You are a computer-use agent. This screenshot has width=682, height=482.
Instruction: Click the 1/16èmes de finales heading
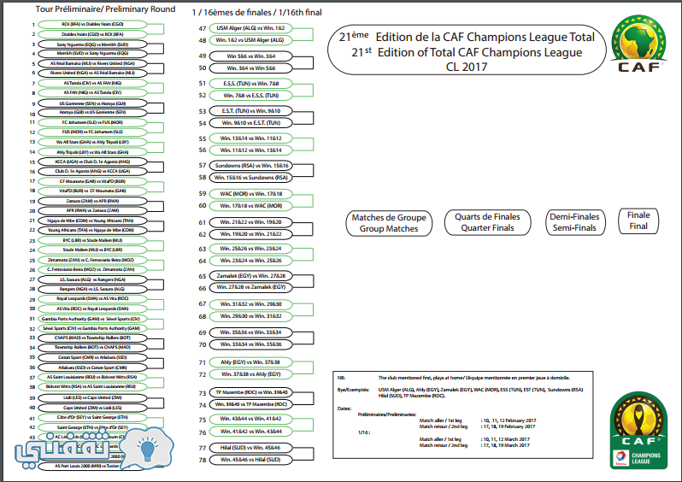(x=256, y=13)
